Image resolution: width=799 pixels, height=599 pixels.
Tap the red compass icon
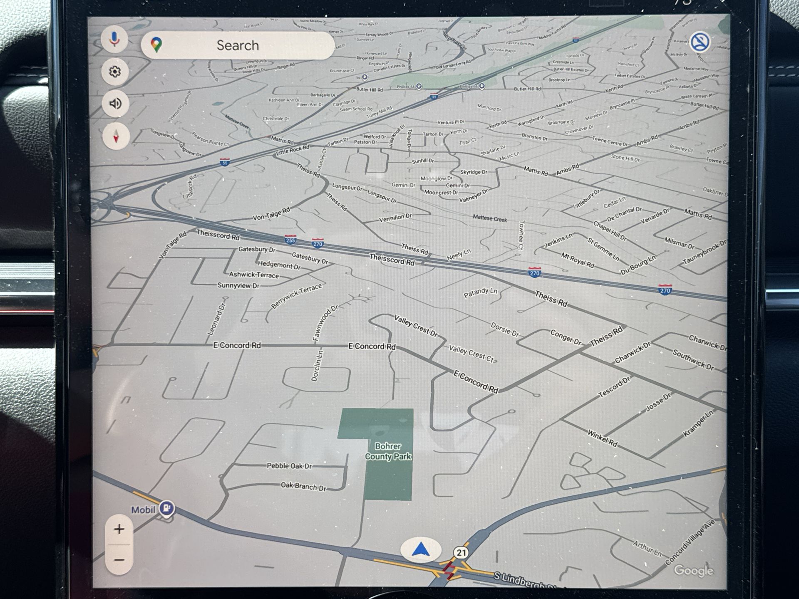(x=116, y=136)
